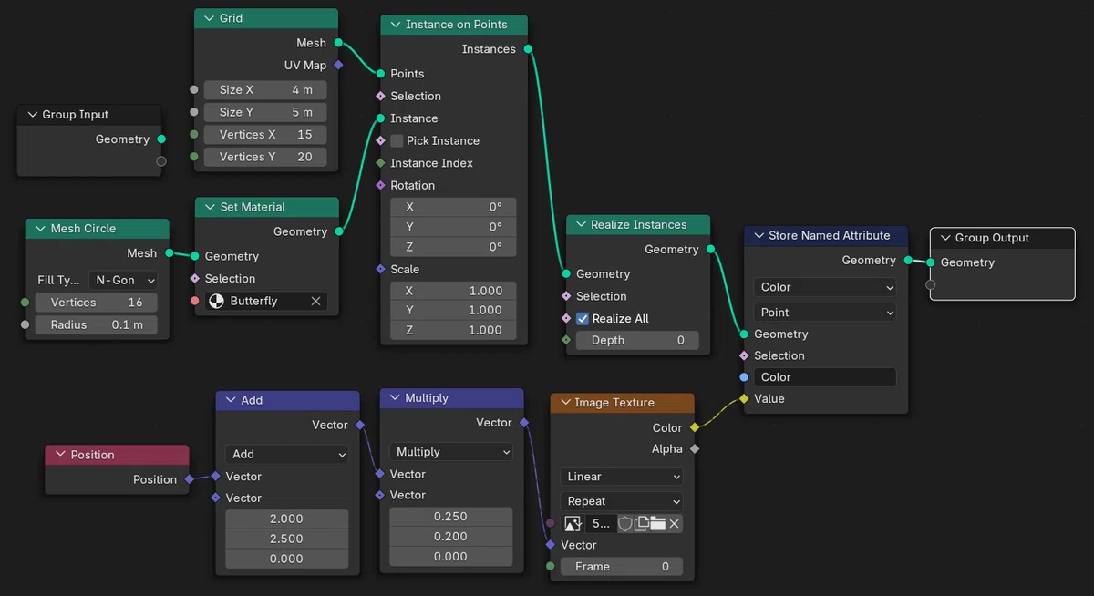Click the Points input socket
The height and width of the screenshot is (596, 1094).
click(380, 74)
